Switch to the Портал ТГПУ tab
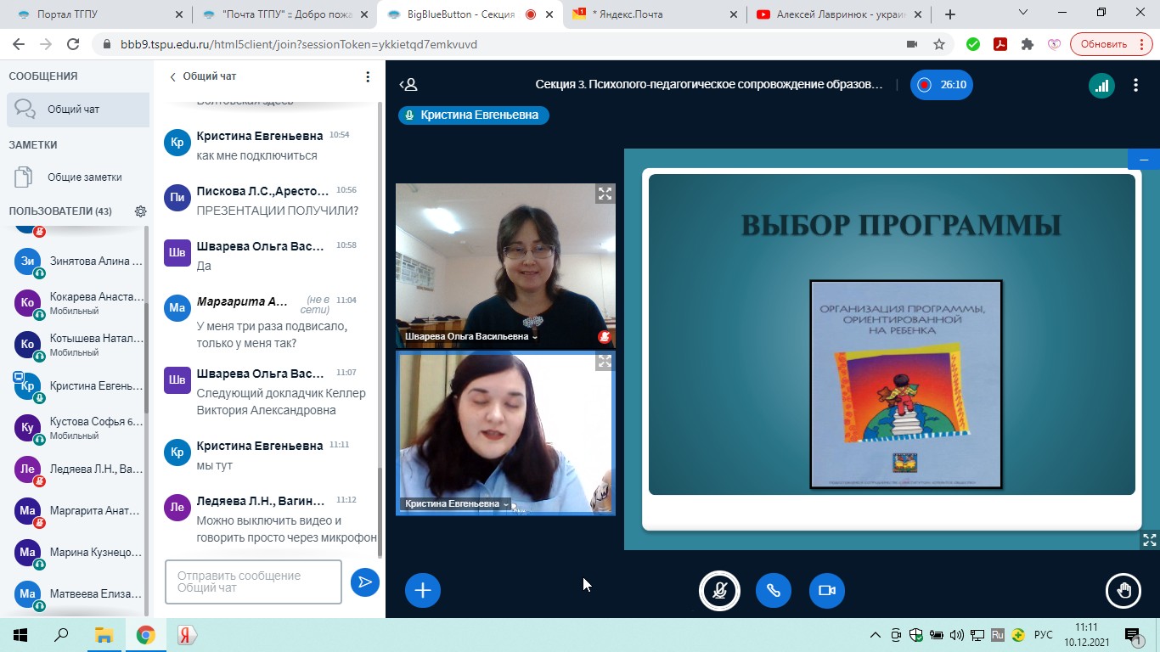 (98, 14)
